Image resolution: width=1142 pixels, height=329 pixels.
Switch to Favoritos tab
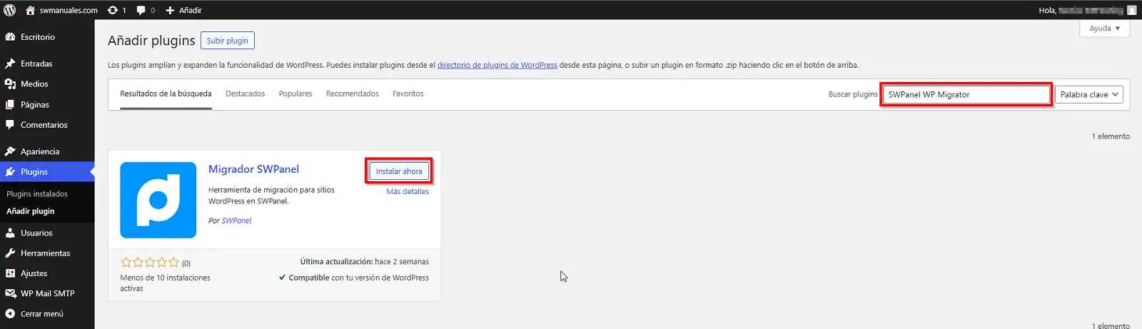(x=408, y=94)
